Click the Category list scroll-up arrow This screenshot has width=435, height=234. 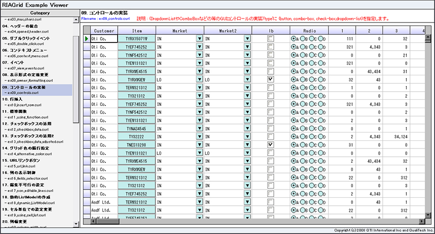[x=76, y=20]
